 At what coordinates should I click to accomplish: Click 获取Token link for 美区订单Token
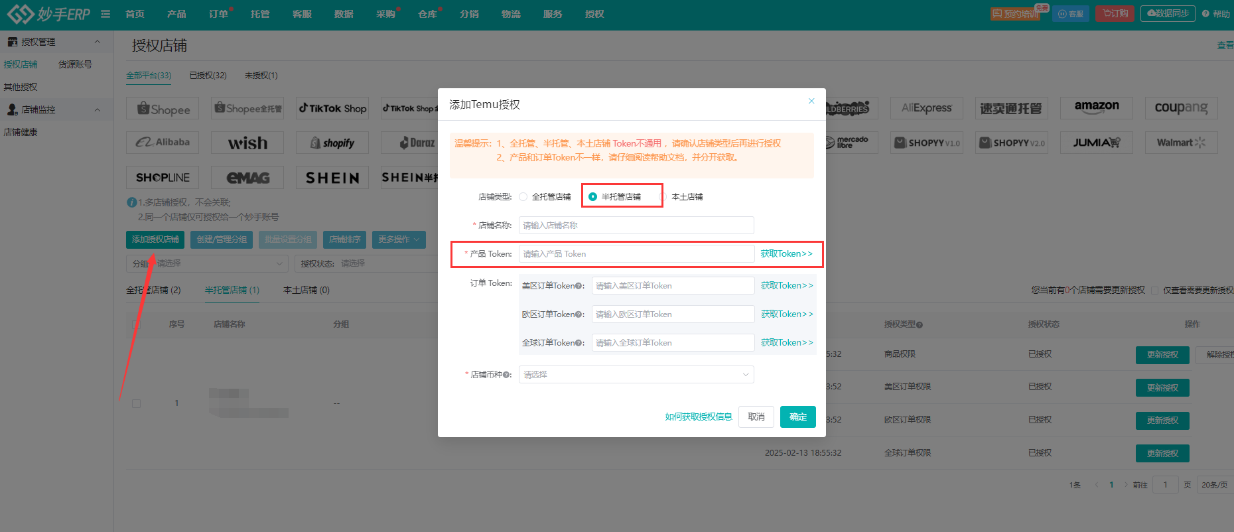tap(786, 286)
